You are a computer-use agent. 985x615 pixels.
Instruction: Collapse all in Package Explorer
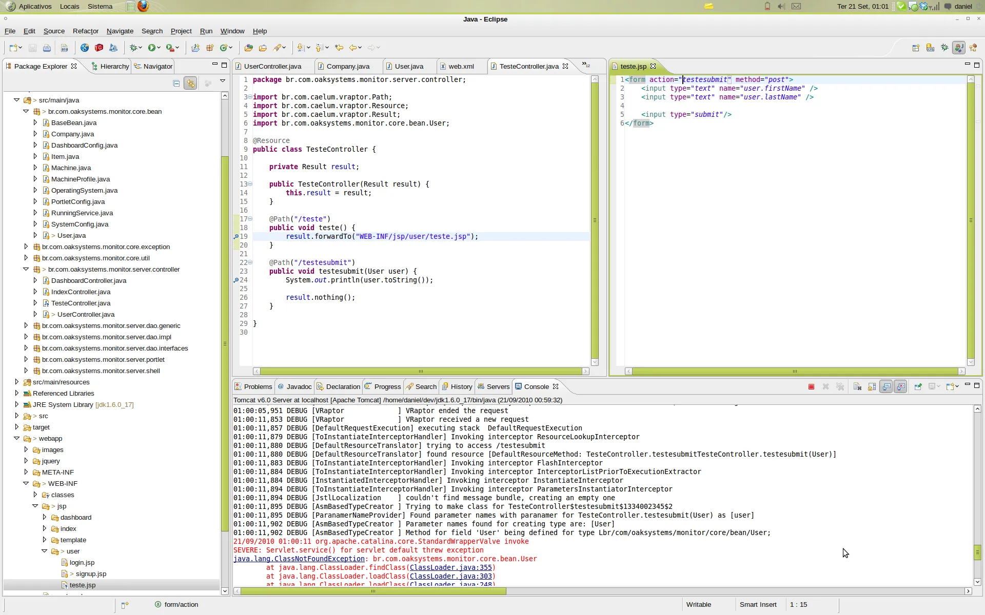(176, 83)
